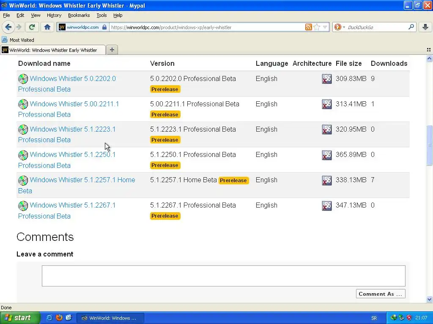Open the File menu
Screen dimensions: 433x324
[x=6, y=15]
